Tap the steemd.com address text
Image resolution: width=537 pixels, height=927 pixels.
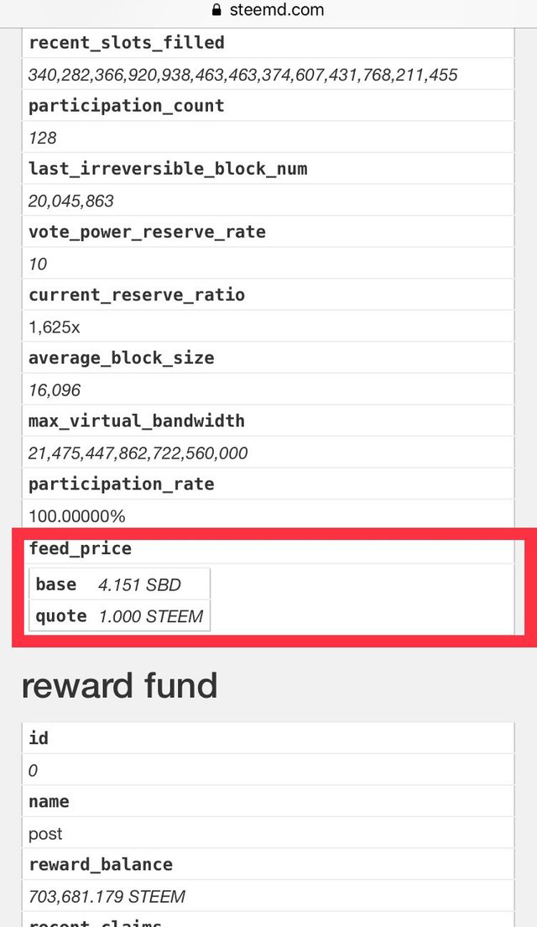pos(277,10)
